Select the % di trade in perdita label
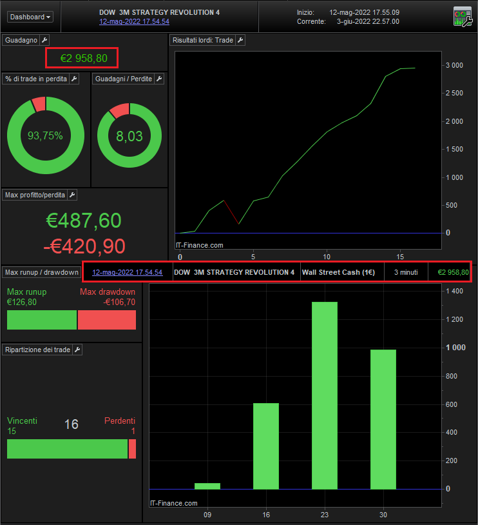This screenshot has height=525, width=478. [36, 79]
